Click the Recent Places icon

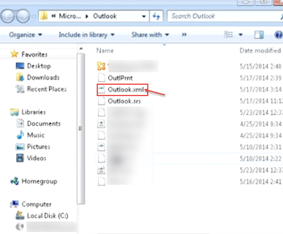(20, 89)
